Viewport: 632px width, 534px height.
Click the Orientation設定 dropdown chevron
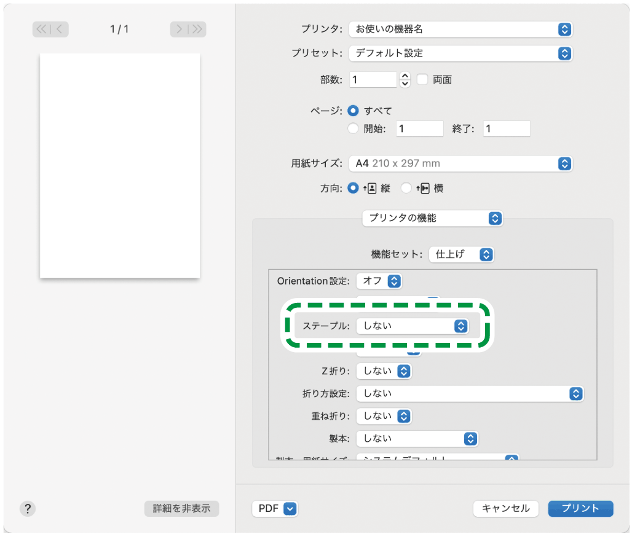(394, 281)
